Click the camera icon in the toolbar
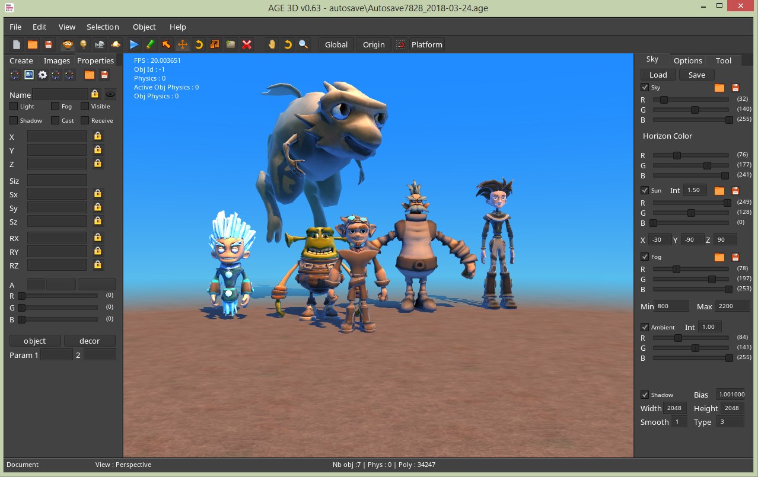This screenshot has width=758, height=477. [100, 44]
